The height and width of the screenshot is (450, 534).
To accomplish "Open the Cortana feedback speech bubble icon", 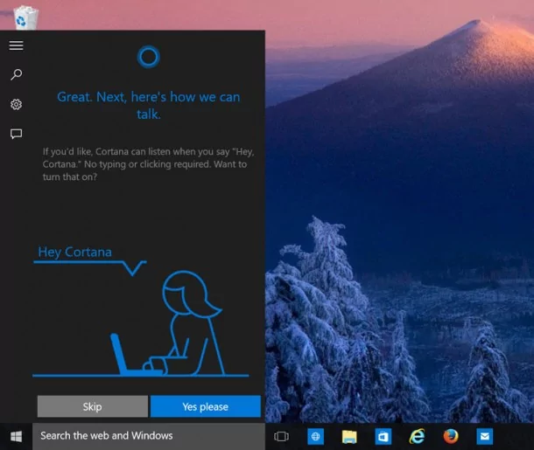I will pyautogui.click(x=16, y=134).
